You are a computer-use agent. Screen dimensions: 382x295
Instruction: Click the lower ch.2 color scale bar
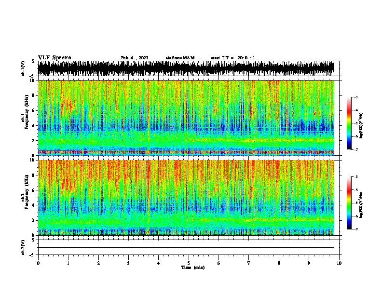click(x=349, y=203)
